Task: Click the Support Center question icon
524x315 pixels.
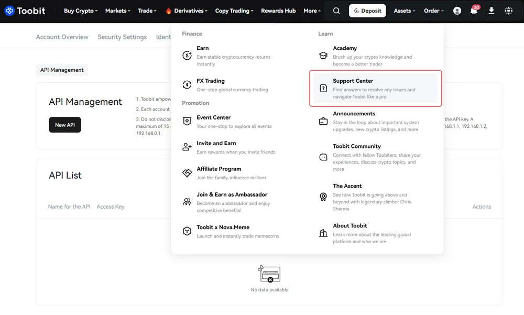Action: coord(323,88)
